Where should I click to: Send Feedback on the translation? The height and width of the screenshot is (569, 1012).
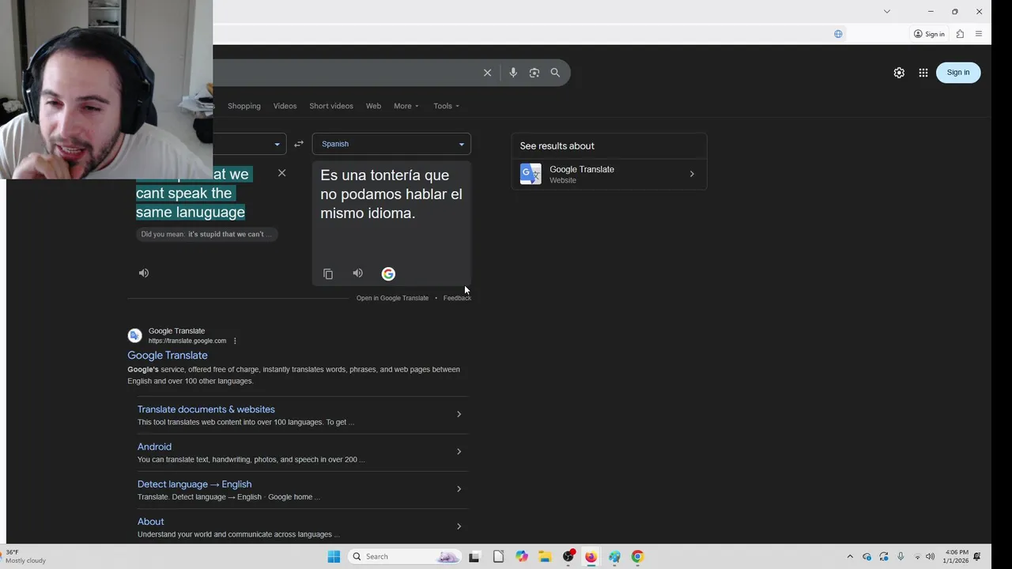[457, 298]
